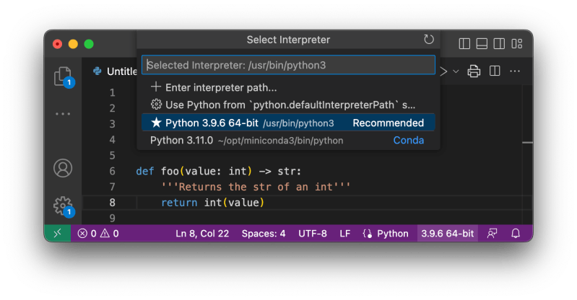This screenshot has height=300, width=577.
Task: Open the editor More Actions ellipsis
Action: (x=515, y=71)
